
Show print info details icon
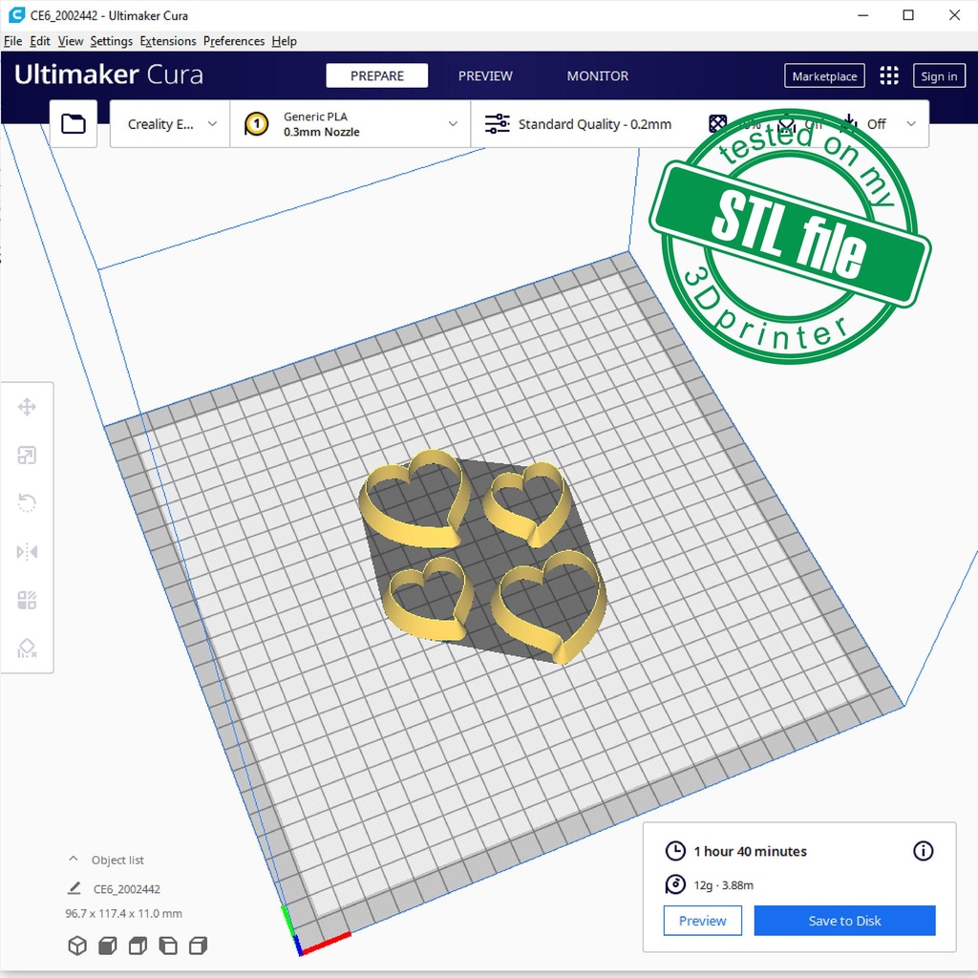(x=923, y=851)
